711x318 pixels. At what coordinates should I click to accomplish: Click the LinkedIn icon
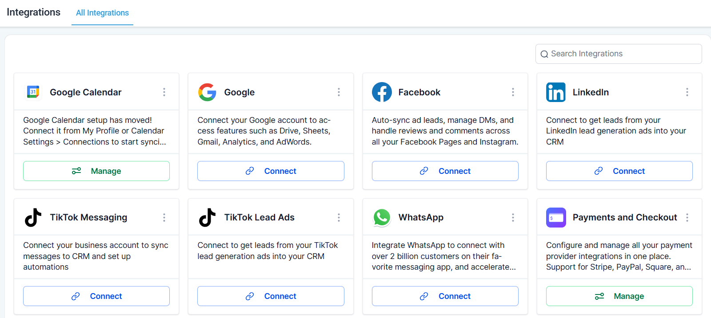coord(555,92)
